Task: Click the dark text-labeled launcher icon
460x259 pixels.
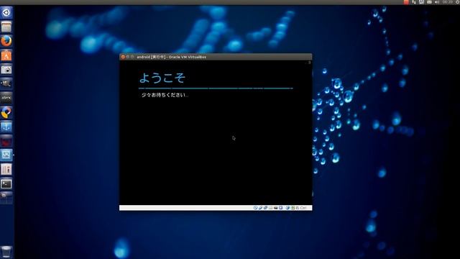Action: pyautogui.click(x=6, y=98)
